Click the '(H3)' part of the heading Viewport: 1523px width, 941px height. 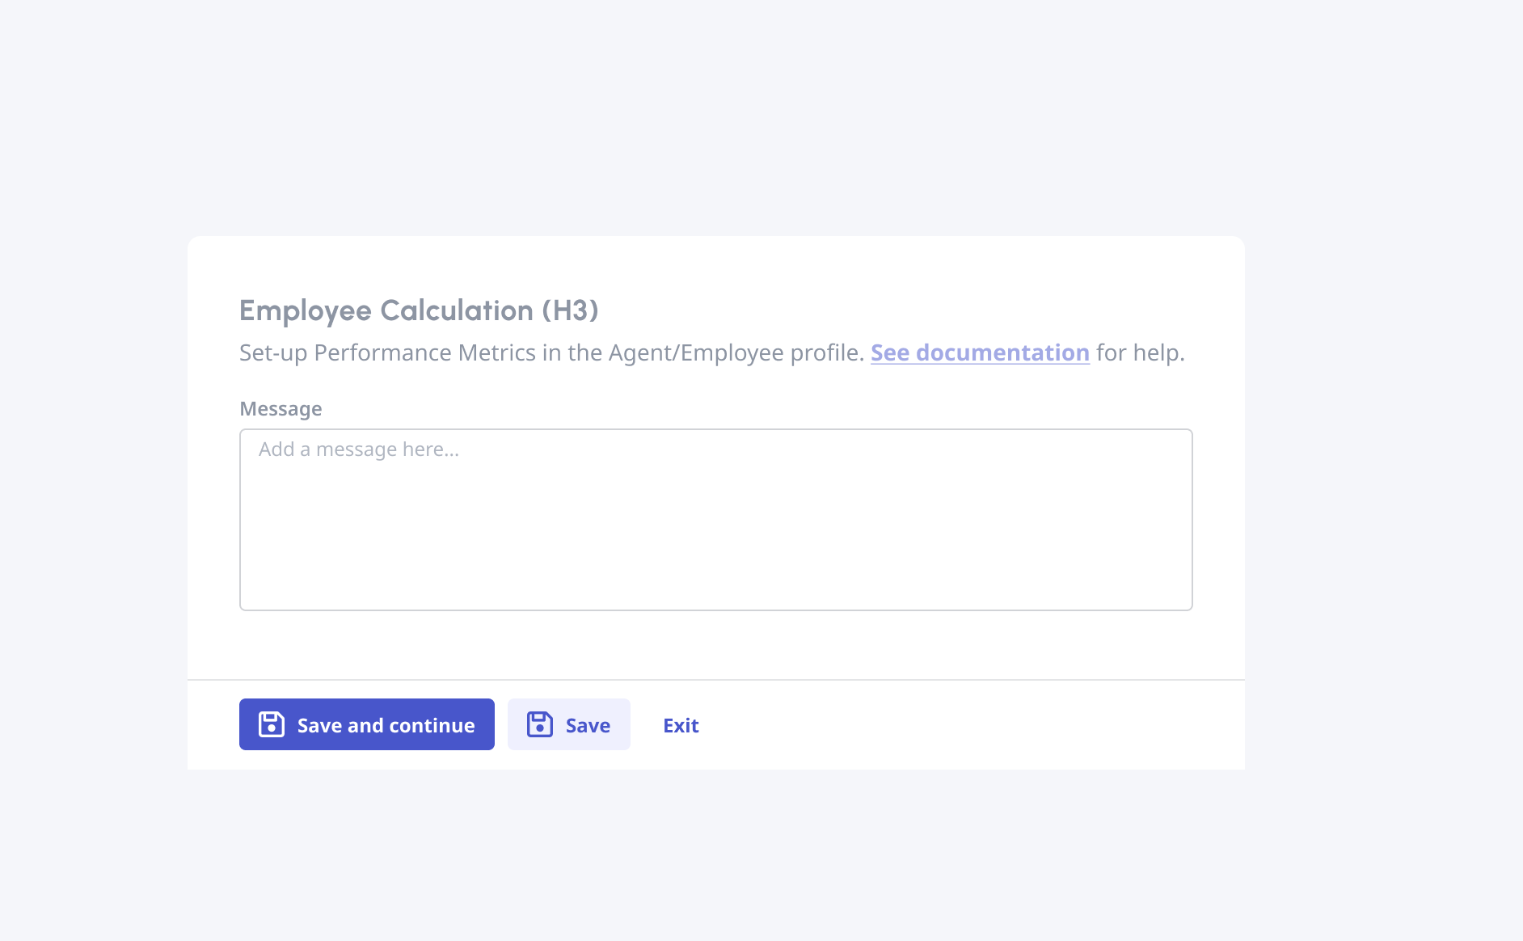click(x=570, y=310)
